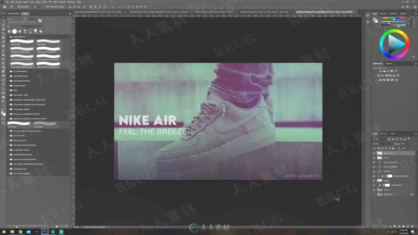Open the Opacity dropdown in the Layers panel
The image size is (418, 235).
pyautogui.click(x=405, y=143)
